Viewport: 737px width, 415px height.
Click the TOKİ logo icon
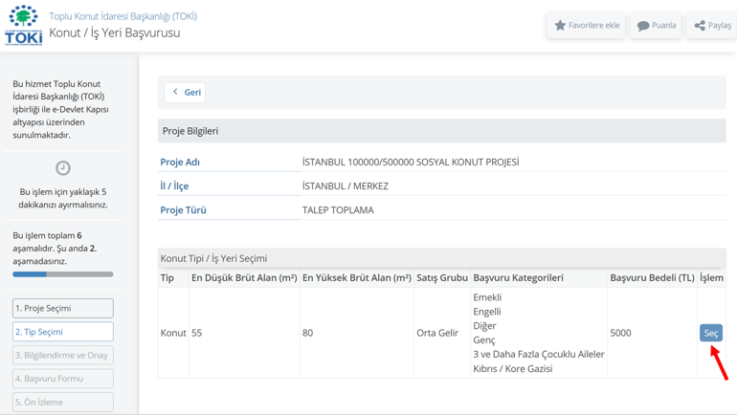click(23, 25)
